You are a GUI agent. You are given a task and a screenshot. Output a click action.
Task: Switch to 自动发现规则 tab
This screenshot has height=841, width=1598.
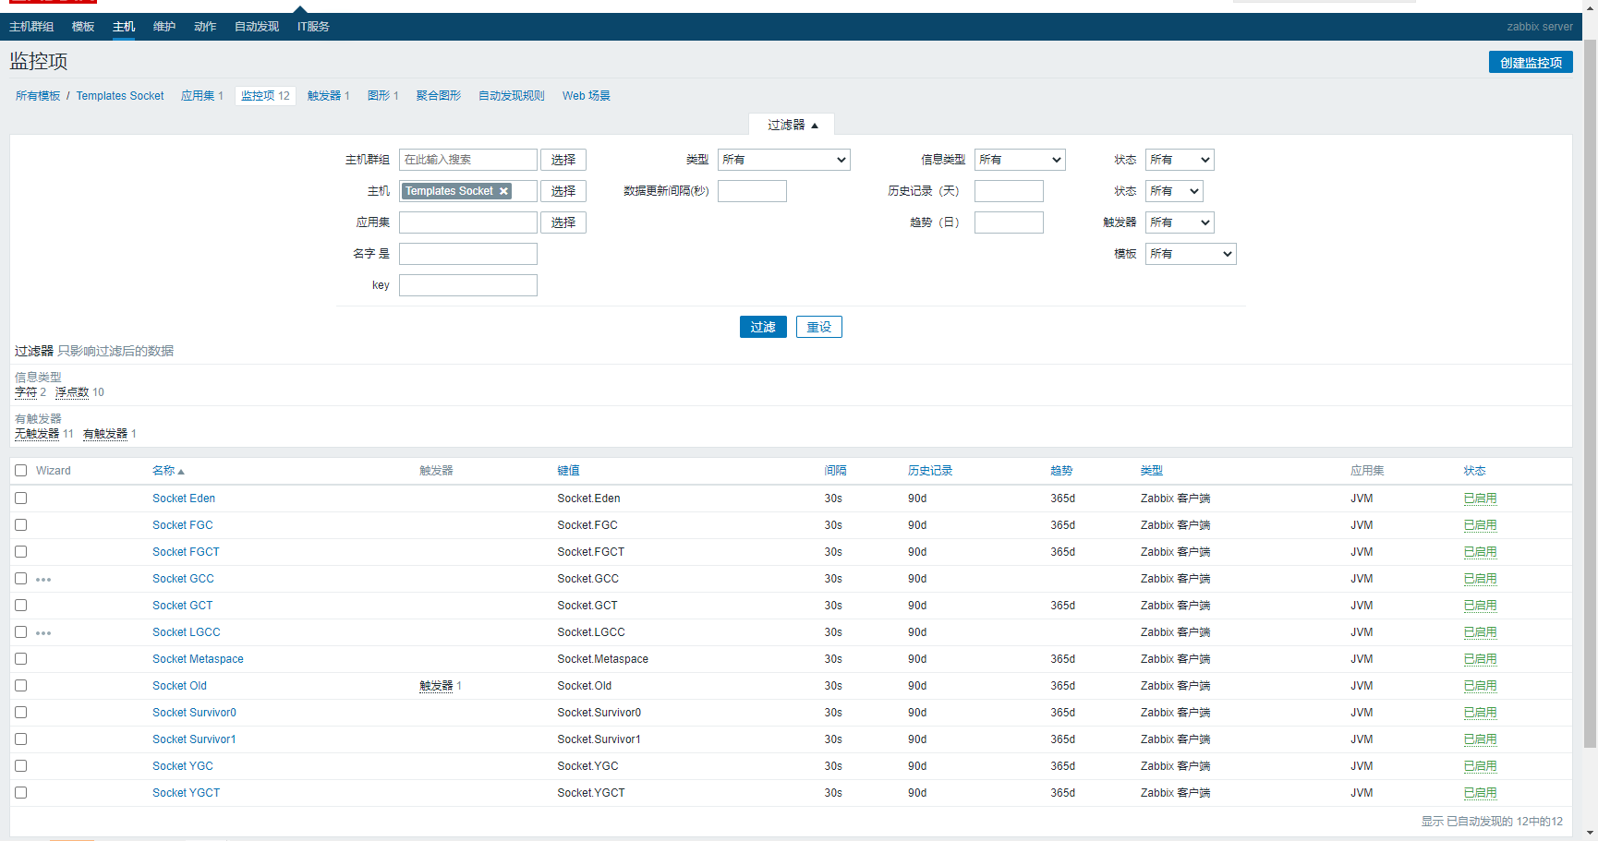(512, 96)
